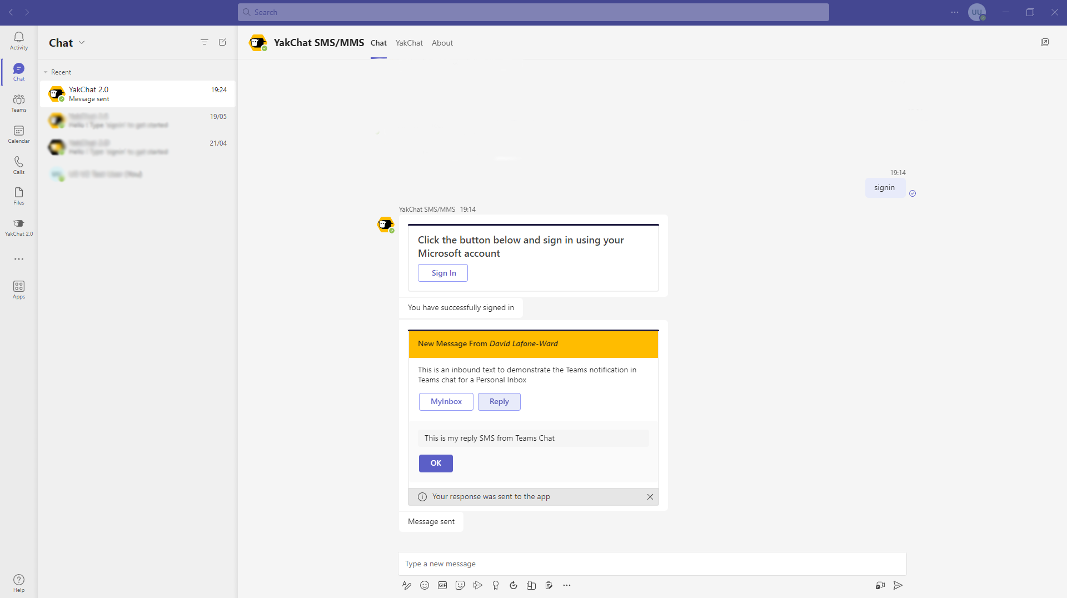
Task: Filter the chat list
Action: (x=205, y=42)
